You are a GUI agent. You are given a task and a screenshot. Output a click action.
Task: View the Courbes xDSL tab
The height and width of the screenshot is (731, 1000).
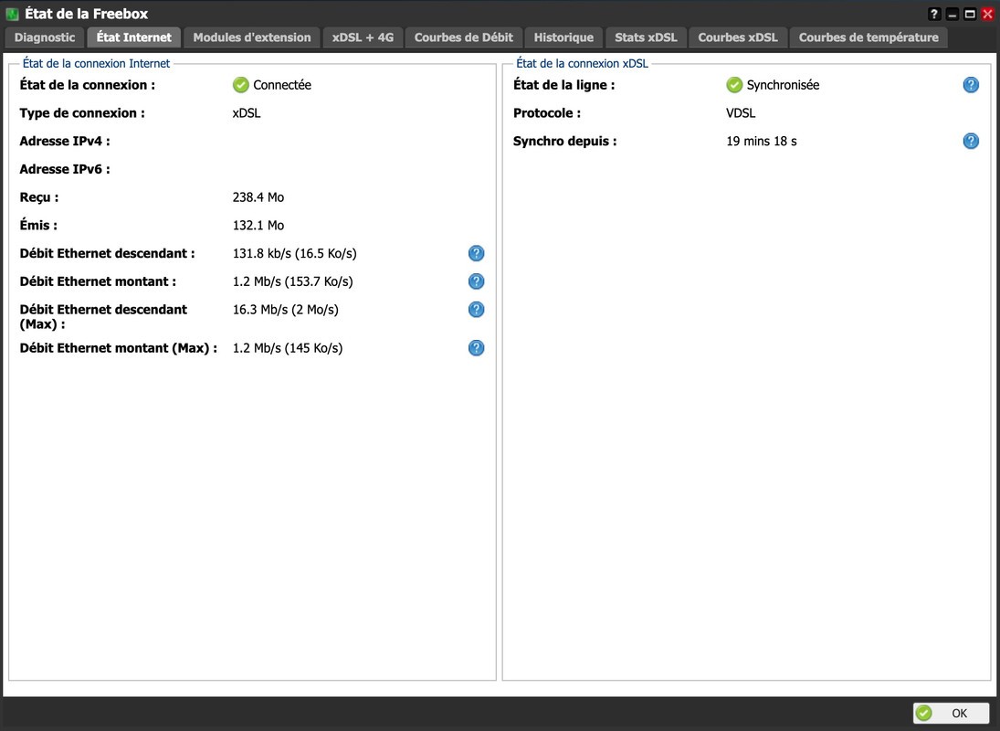coord(737,37)
